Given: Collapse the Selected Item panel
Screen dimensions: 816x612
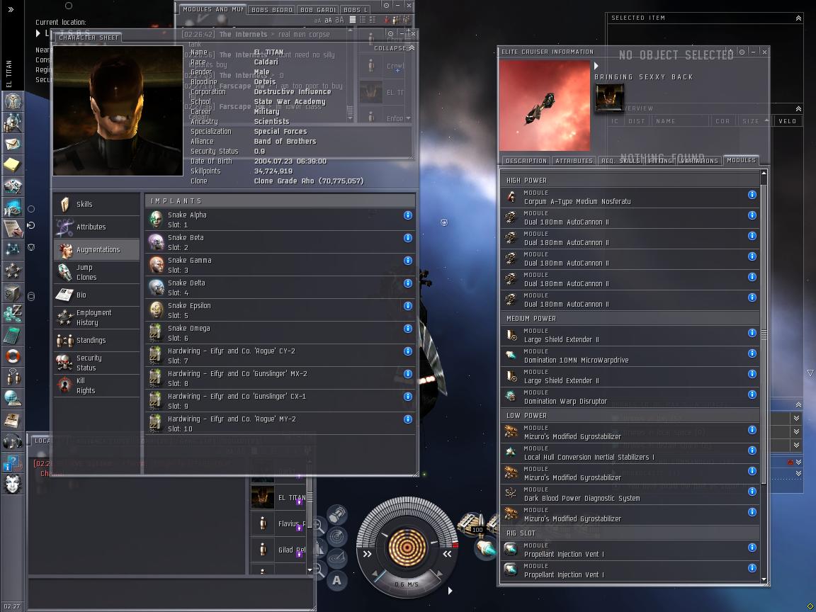Looking at the screenshot, I should pos(798,18).
